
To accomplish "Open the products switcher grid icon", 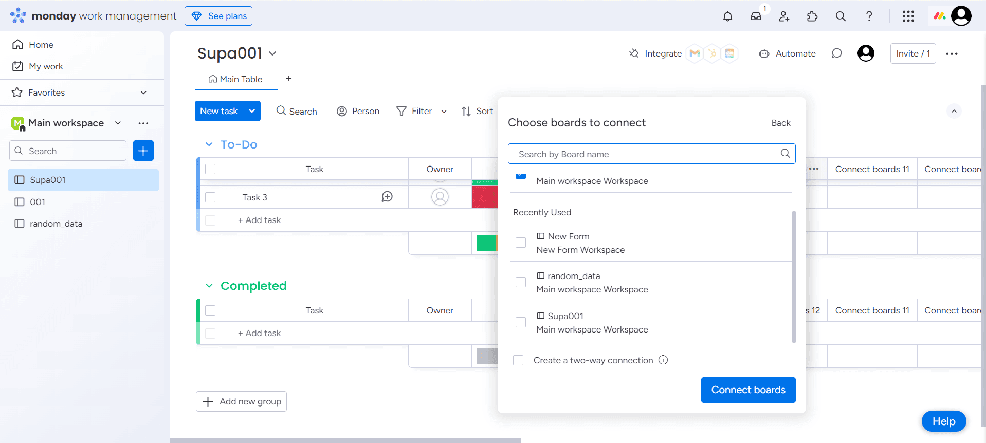I will click(x=908, y=16).
